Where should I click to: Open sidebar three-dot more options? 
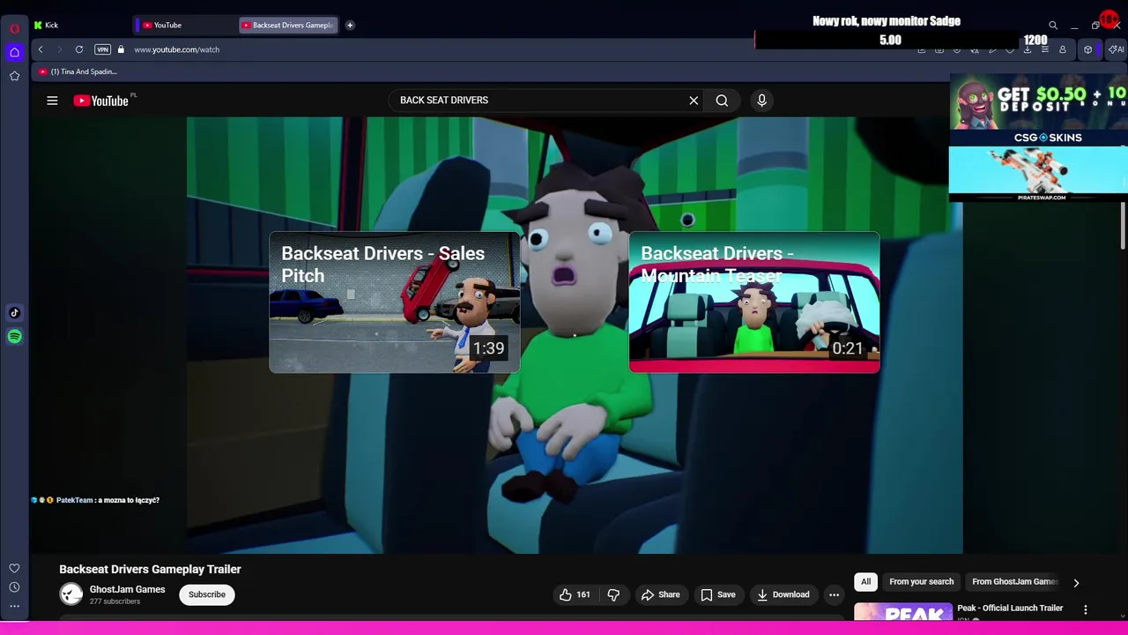(14, 606)
